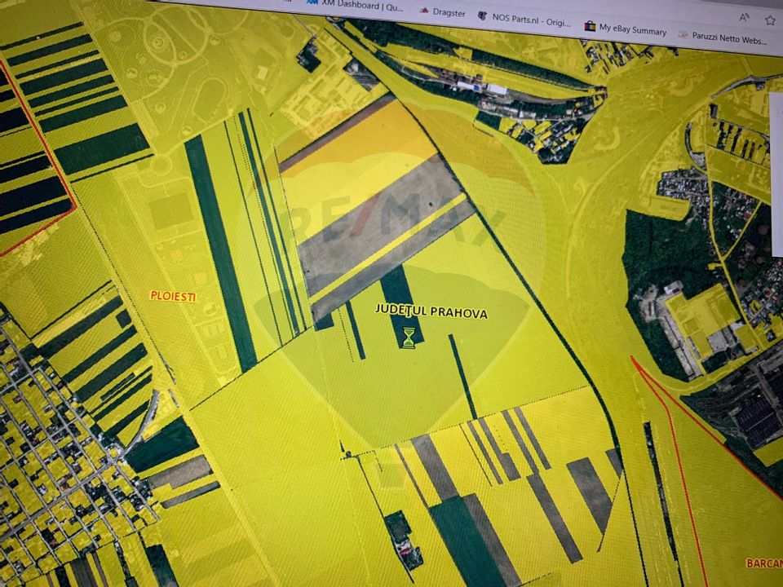783x587 pixels.
Task: Open the Paruzzi Netto Webs bookmark
Action: click(728, 38)
